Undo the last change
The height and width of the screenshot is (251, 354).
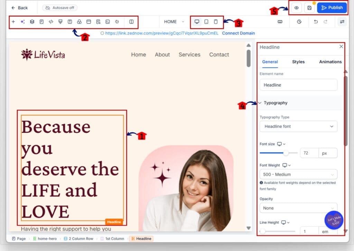pyautogui.click(x=316, y=22)
